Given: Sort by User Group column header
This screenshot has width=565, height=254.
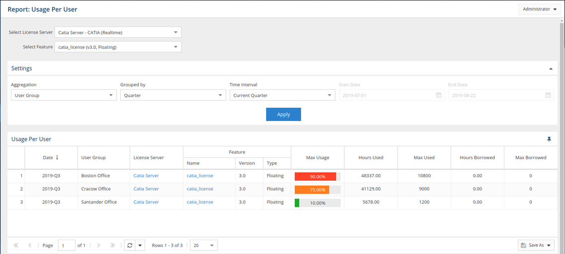Looking at the screenshot, I should 104,158.
